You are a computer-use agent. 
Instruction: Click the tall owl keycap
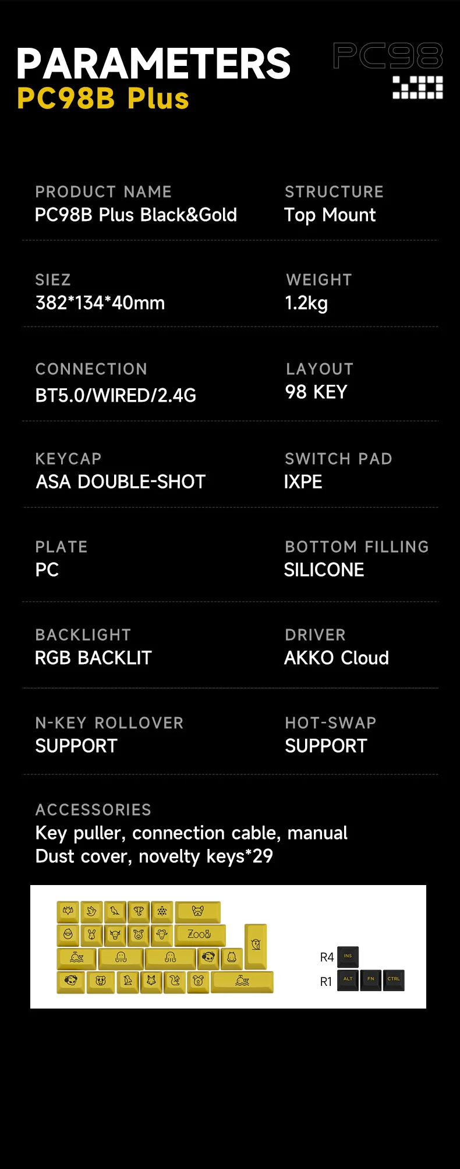[x=256, y=945]
